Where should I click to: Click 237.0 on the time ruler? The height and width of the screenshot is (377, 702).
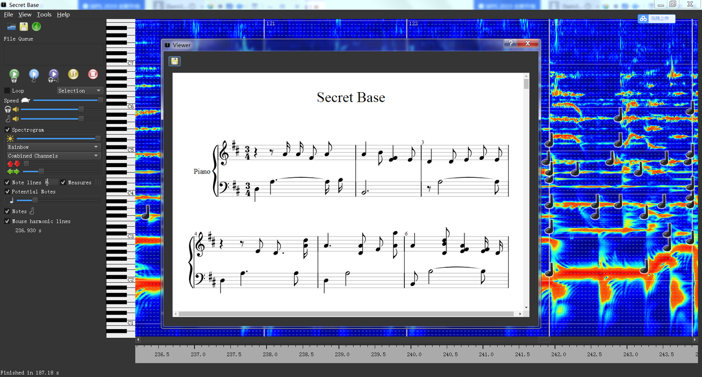(198, 354)
